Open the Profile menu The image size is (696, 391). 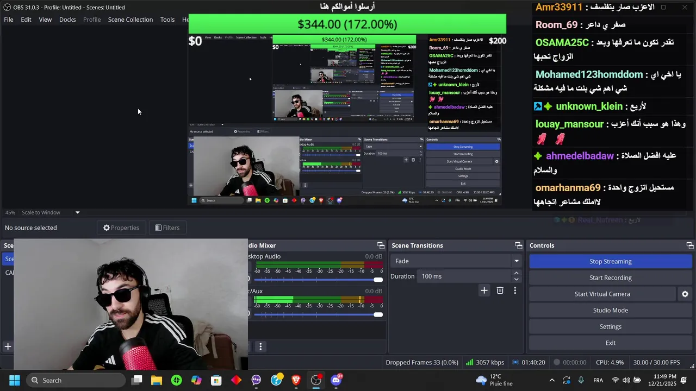pos(92,20)
